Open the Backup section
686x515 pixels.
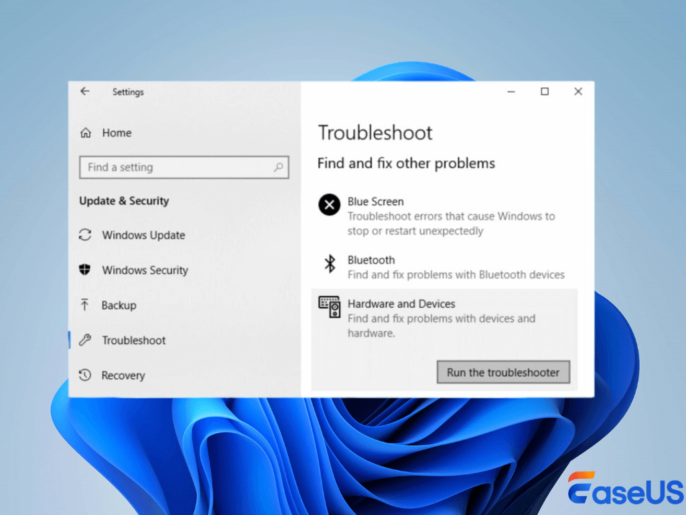(x=119, y=305)
